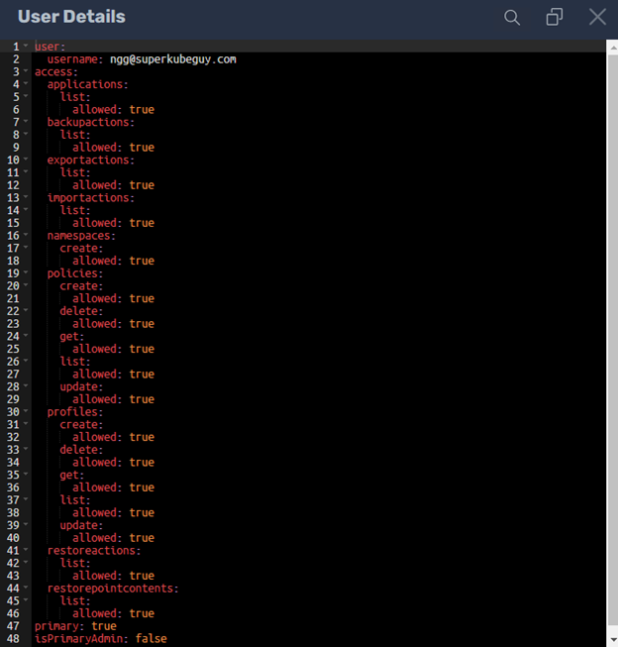Image resolution: width=618 pixels, height=647 pixels.
Task: Collapse policies delete on line 22
Action: 26,310
